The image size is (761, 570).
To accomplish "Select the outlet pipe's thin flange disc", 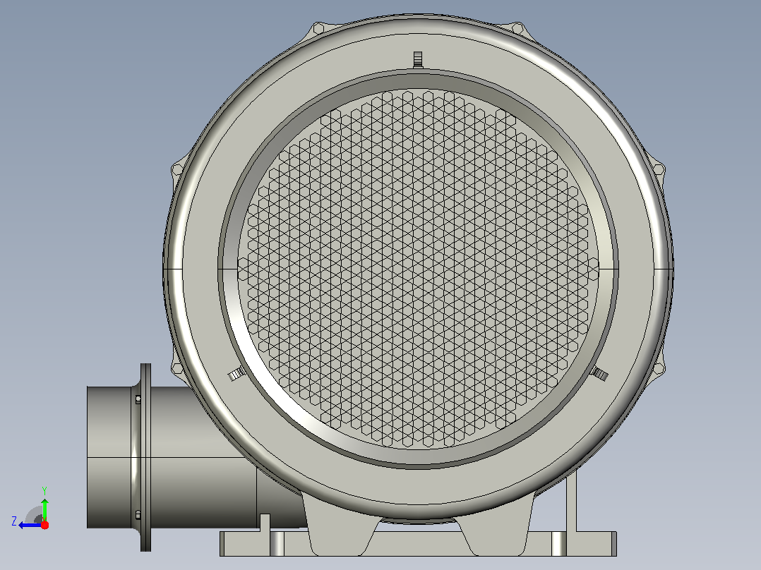I will click(x=145, y=457).
